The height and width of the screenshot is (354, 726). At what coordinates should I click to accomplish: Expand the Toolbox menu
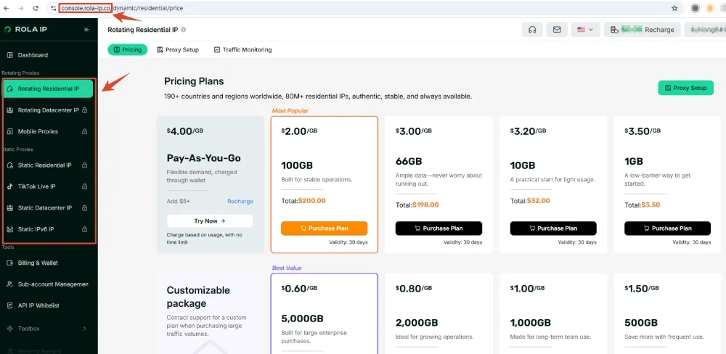(x=48, y=329)
